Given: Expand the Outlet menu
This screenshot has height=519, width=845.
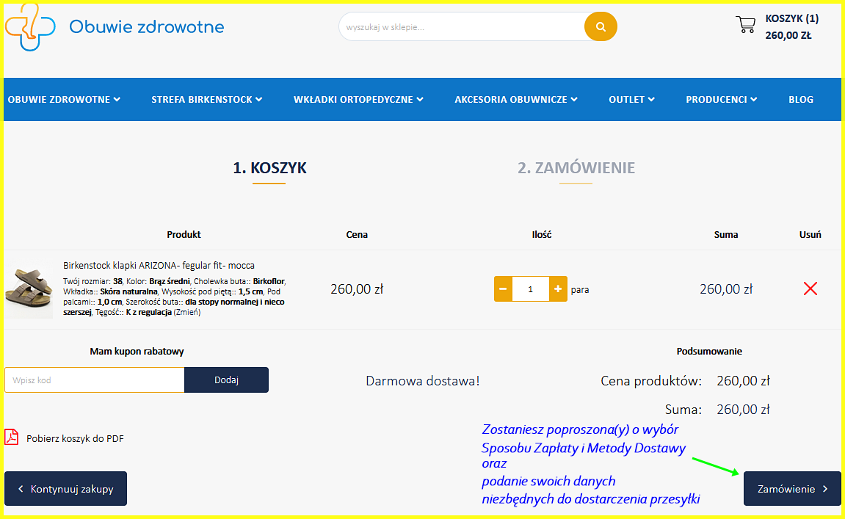Looking at the screenshot, I should tap(631, 99).
